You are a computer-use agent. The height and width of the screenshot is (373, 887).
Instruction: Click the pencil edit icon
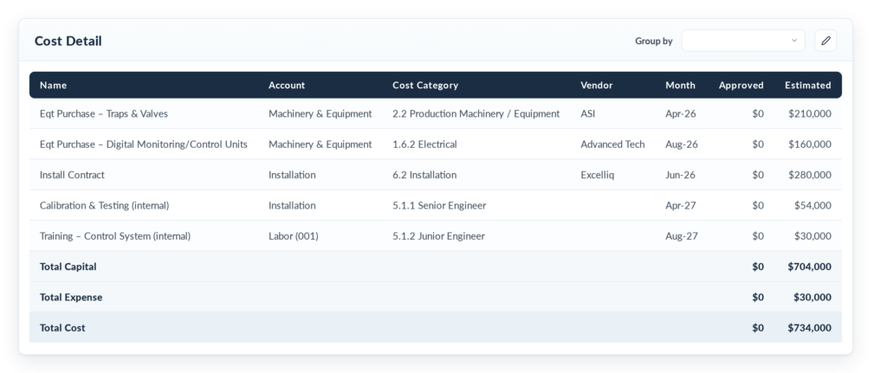[x=825, y=41]
